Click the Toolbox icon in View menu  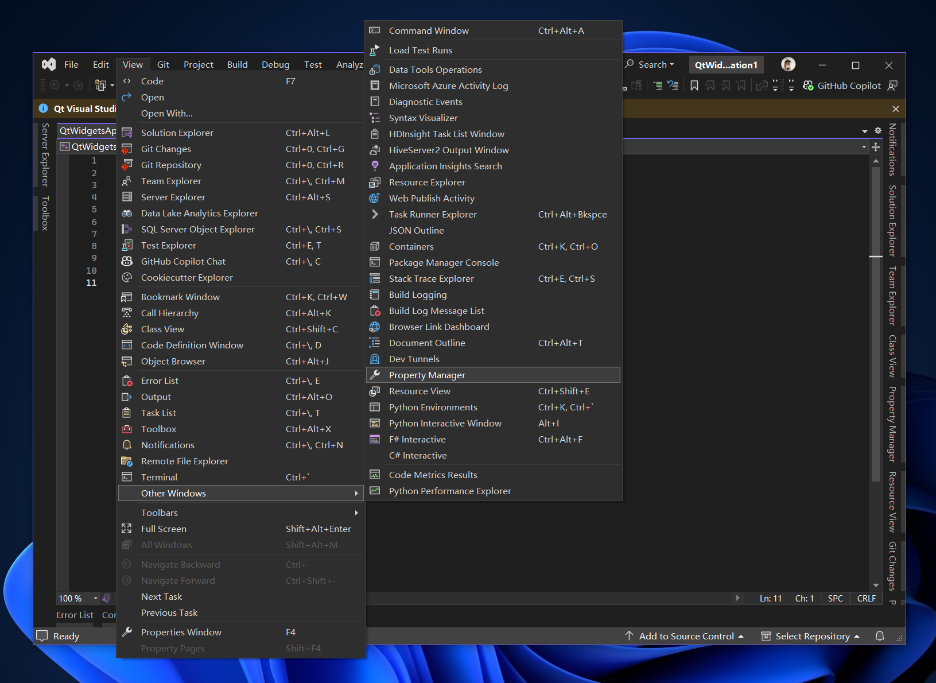[x=127, y=429]
